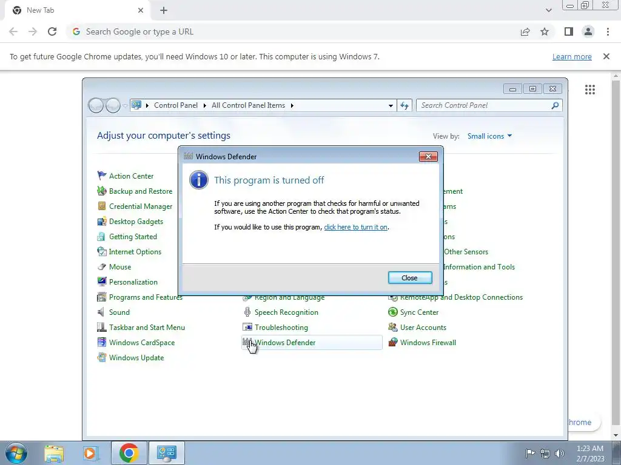The height and width of the screenshot is (465, 621).
Task: Expand the View by Small icons dropdown
Action: click(x=489, y=136)
